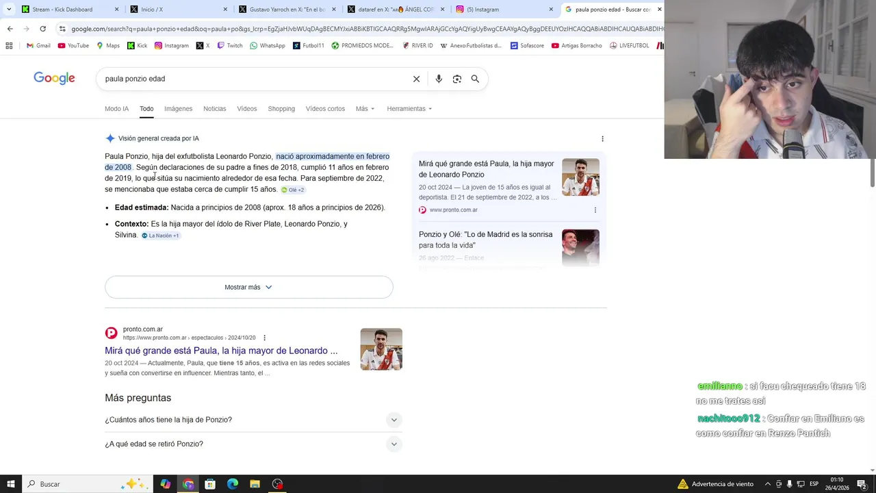The width and height of the screenshot is (876, 493).
Task: Show hidden system tray icons chevron
Action: coord(767,484)
